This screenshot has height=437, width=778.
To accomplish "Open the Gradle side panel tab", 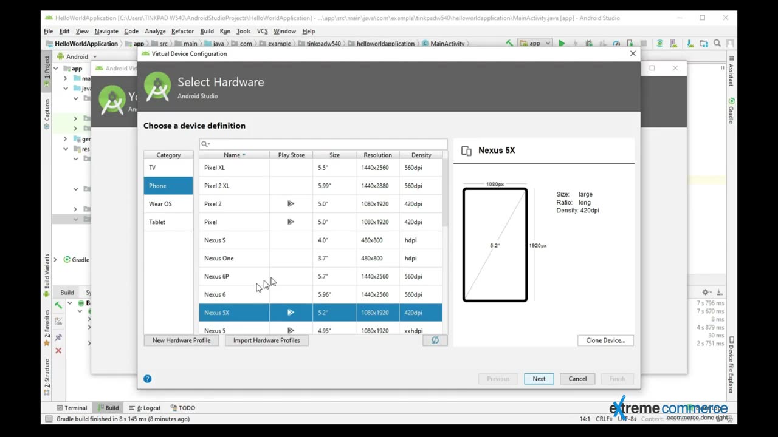I will pyautogui.click(x=731, y=110).
